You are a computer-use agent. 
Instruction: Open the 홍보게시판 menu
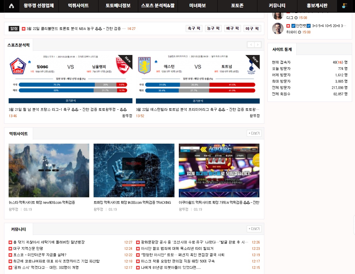(x=317, y=6)
